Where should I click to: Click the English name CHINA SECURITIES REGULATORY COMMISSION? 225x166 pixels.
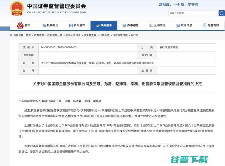57,12
